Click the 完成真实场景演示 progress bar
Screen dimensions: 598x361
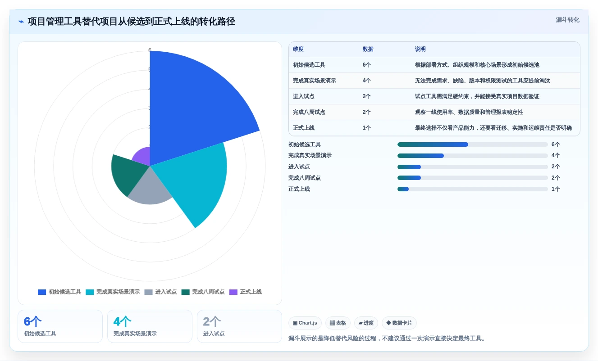pos(473,156)
